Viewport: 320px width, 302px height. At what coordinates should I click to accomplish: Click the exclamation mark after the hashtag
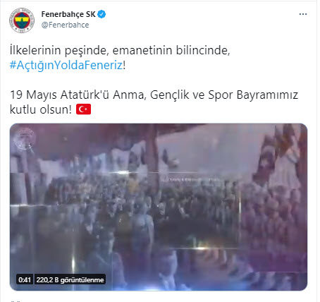(x=124, y=65)
